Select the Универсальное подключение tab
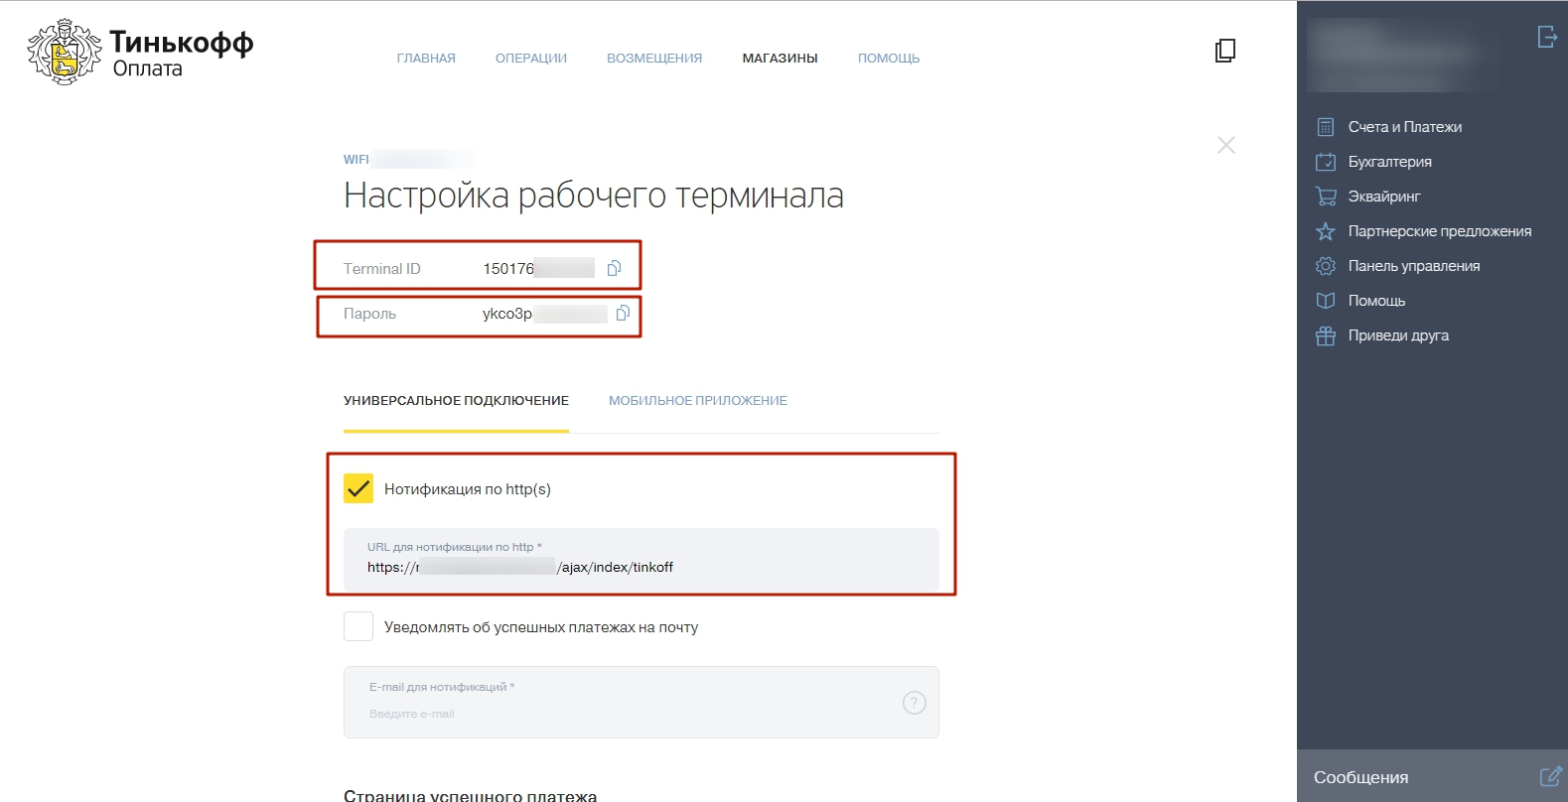This screenshot has height=802, width=1568. click(x=456, y=401)
